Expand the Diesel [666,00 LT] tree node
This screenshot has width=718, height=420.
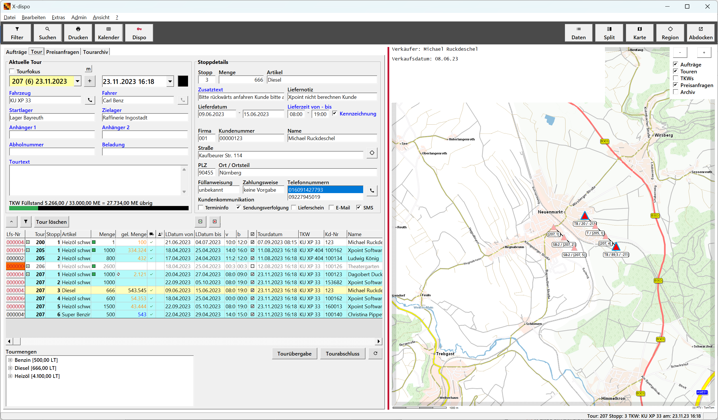point(10,368)
